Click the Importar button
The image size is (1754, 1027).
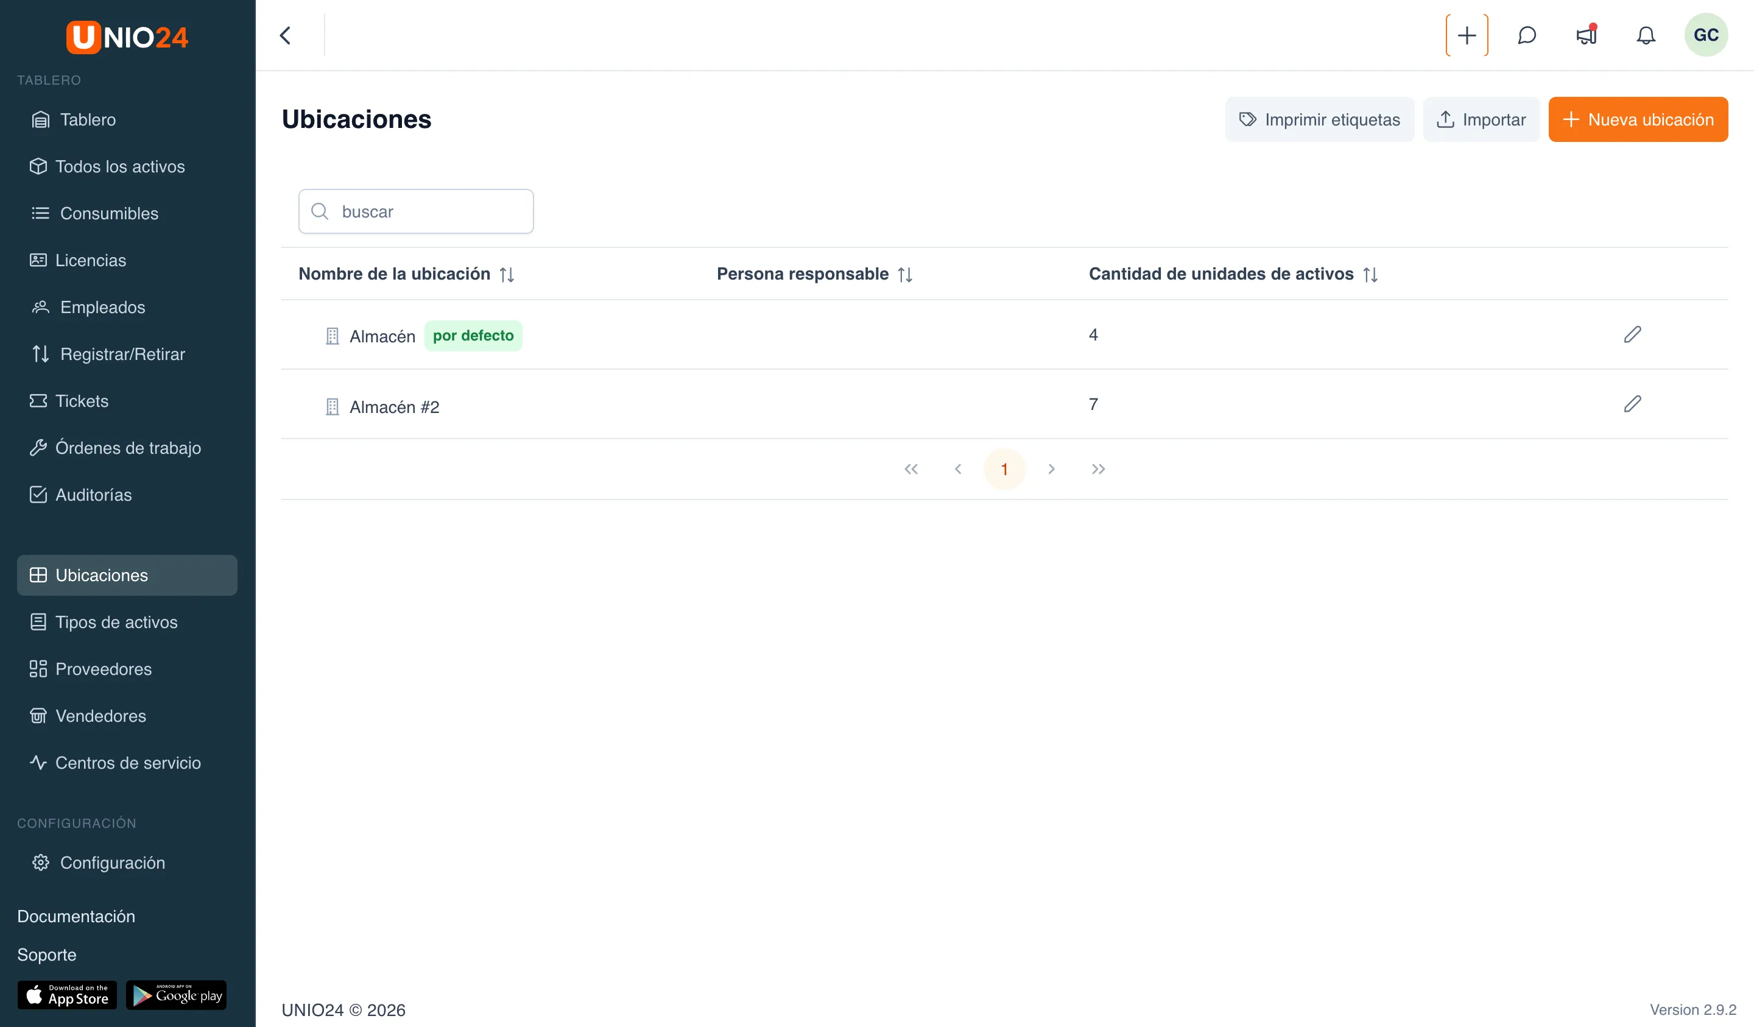click(1481, 120)
